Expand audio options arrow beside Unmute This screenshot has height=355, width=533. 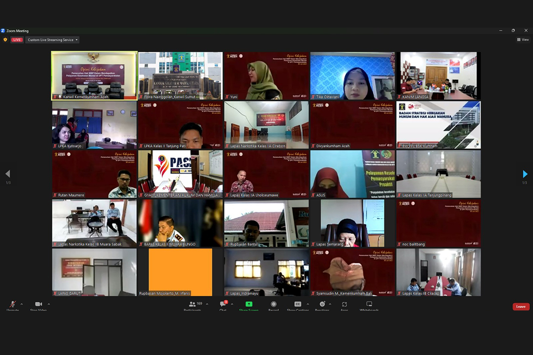[x=22, y=304]
